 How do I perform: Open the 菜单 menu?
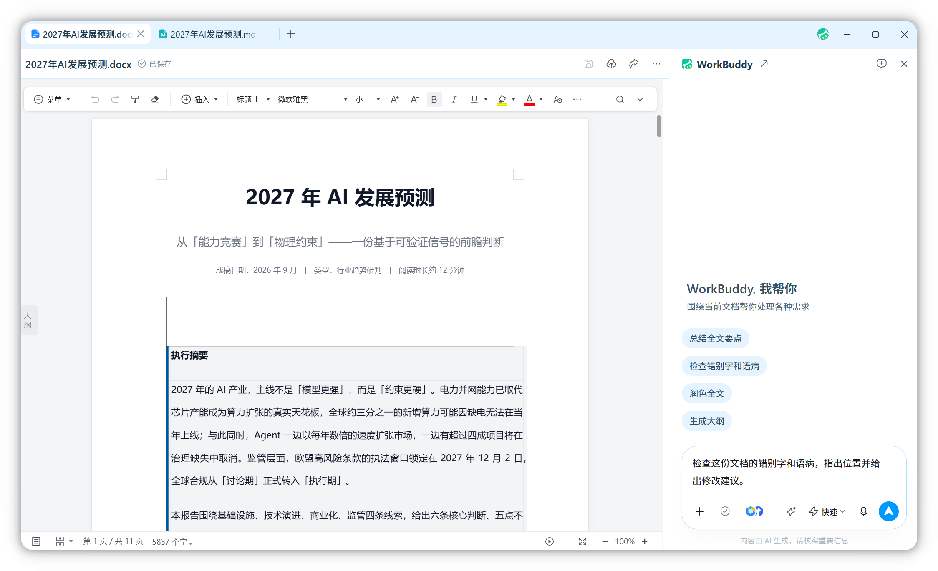(52, 99)
